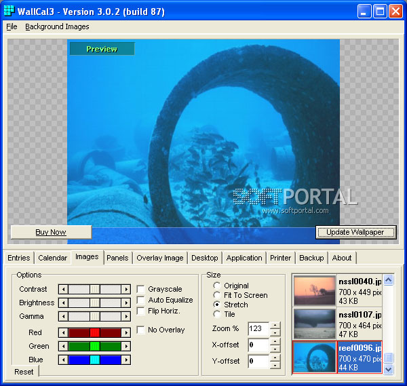This screenshot has height=386, width=407.
Task: Click the Red channel slider thumb
Action: click(x=95, y=332)
